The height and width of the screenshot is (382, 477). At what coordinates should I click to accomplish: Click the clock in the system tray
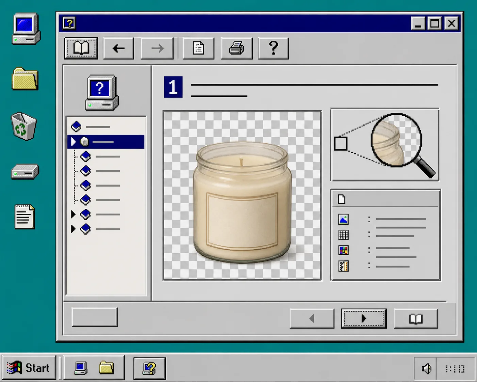pyautogui.click(x=455, y=369)
